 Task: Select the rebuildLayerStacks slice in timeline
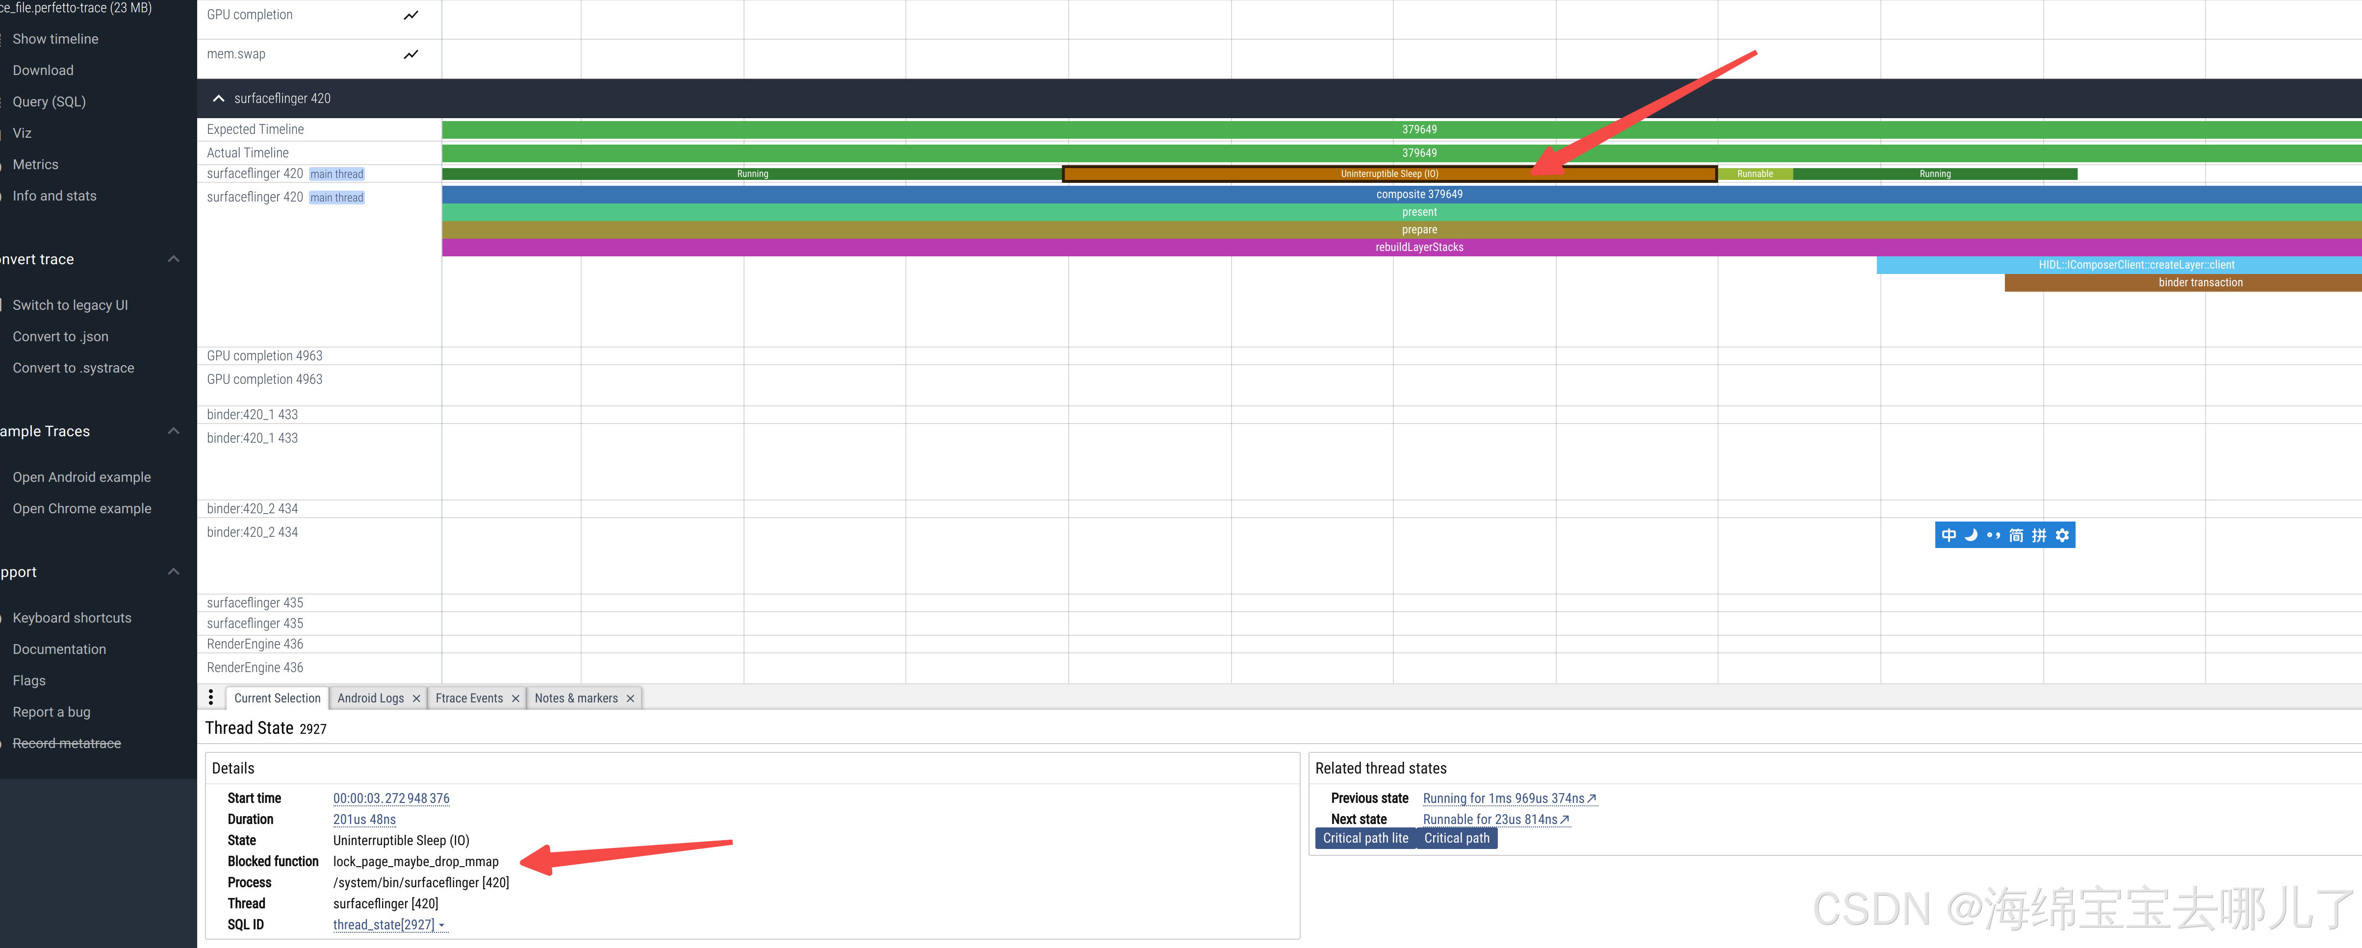pos(1418,248)
